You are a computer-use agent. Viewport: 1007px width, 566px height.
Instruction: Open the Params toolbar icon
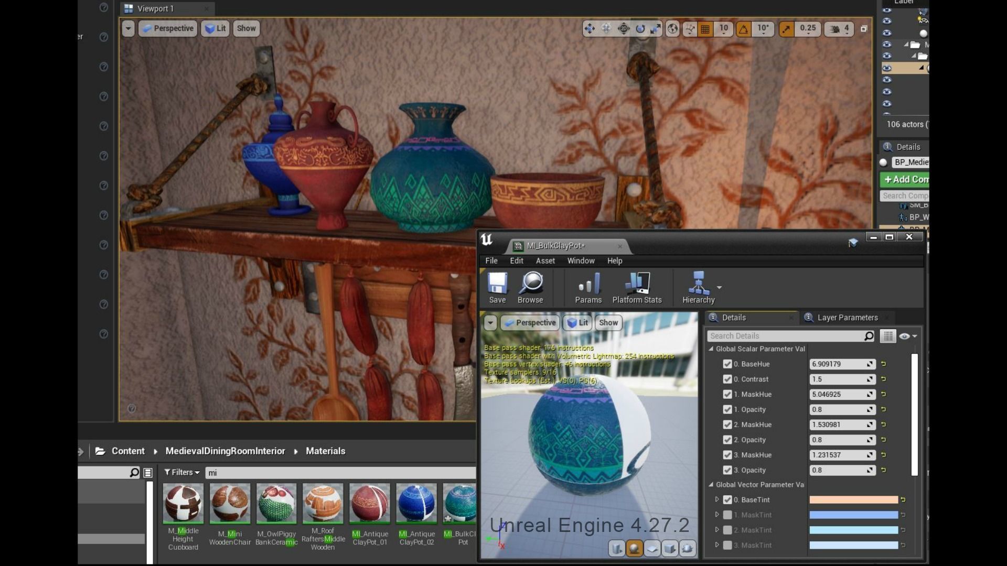pyautogui.click(x=588, y=284)
